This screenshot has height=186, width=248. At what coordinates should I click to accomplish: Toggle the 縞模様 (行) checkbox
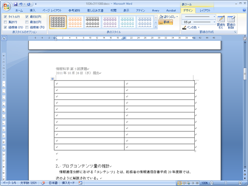coord(5,27)
